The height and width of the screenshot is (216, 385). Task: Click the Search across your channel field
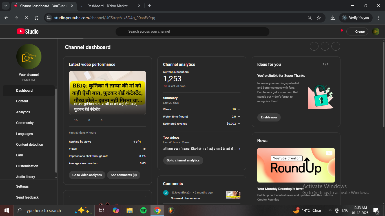192,31
